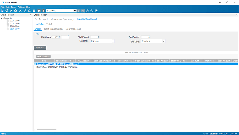Viewport: 239px width, 135px height.
Task: Collapse the Accounts tree node
Action: [x=2, y=18]
